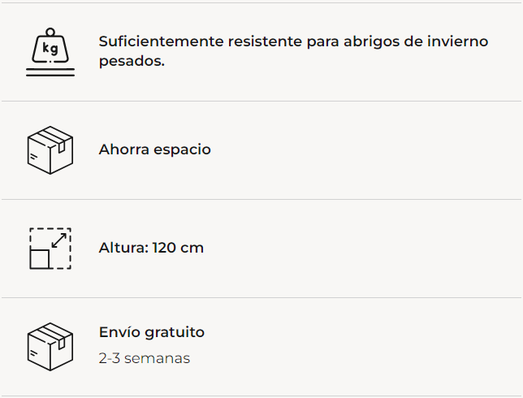Click the small solid square in dimensions icon
The image size is (523, 398).
point(40,259)
